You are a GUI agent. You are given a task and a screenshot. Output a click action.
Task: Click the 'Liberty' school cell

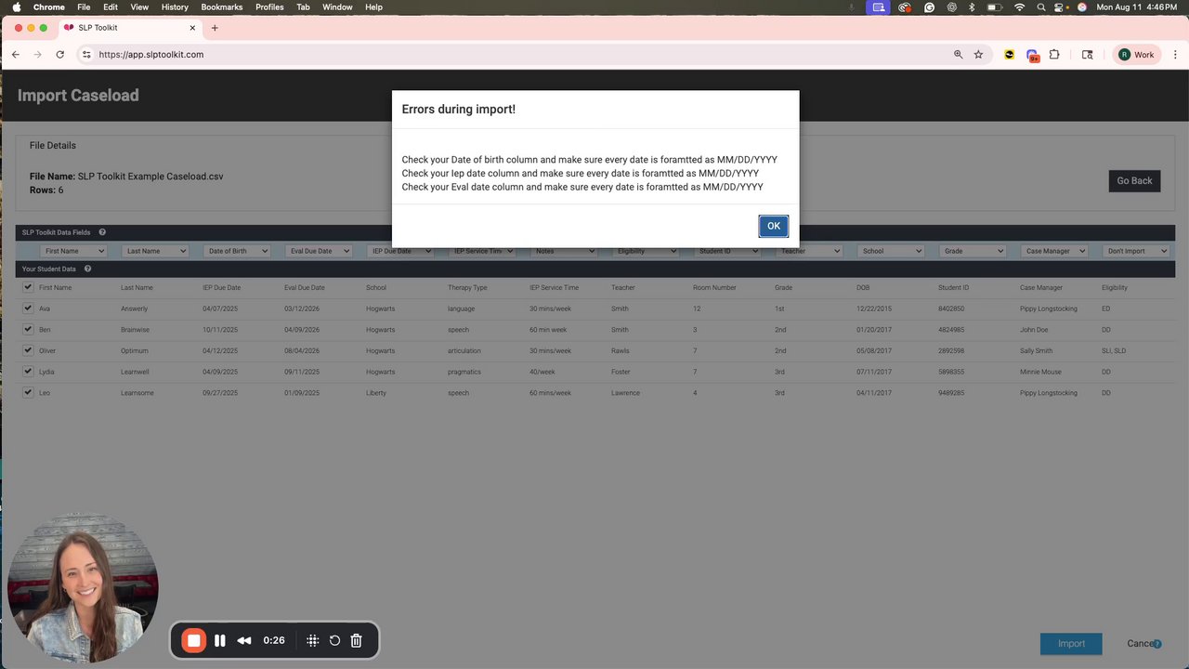[x=376, y=393]
